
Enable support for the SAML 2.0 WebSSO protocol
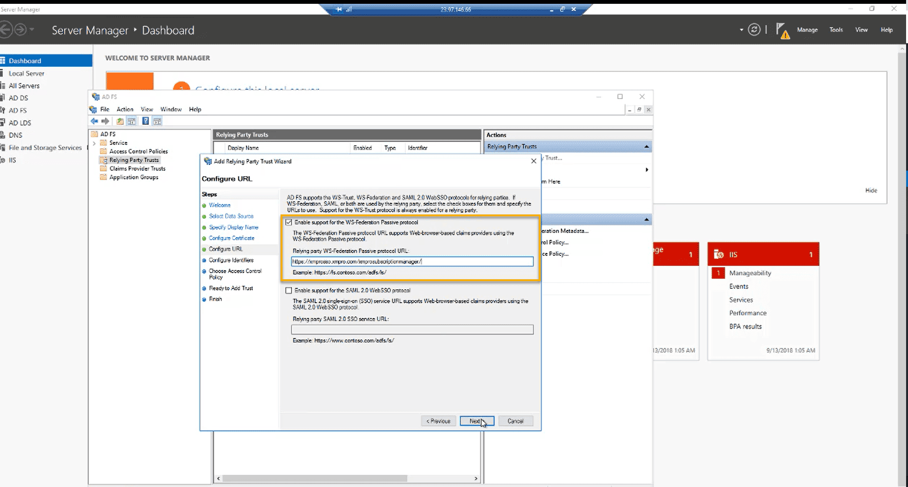pyautogui.click(x=289, y=291)
